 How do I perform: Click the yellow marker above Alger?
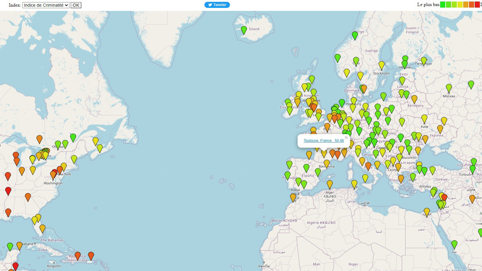pos(329,184)
